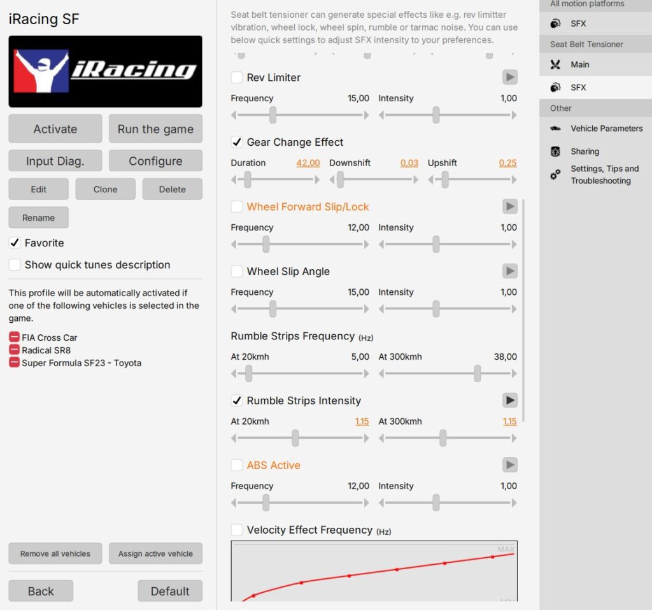
Task: Click the Wheel Slip Angle Frequency slider handle
Action: (x=273, y=309)
